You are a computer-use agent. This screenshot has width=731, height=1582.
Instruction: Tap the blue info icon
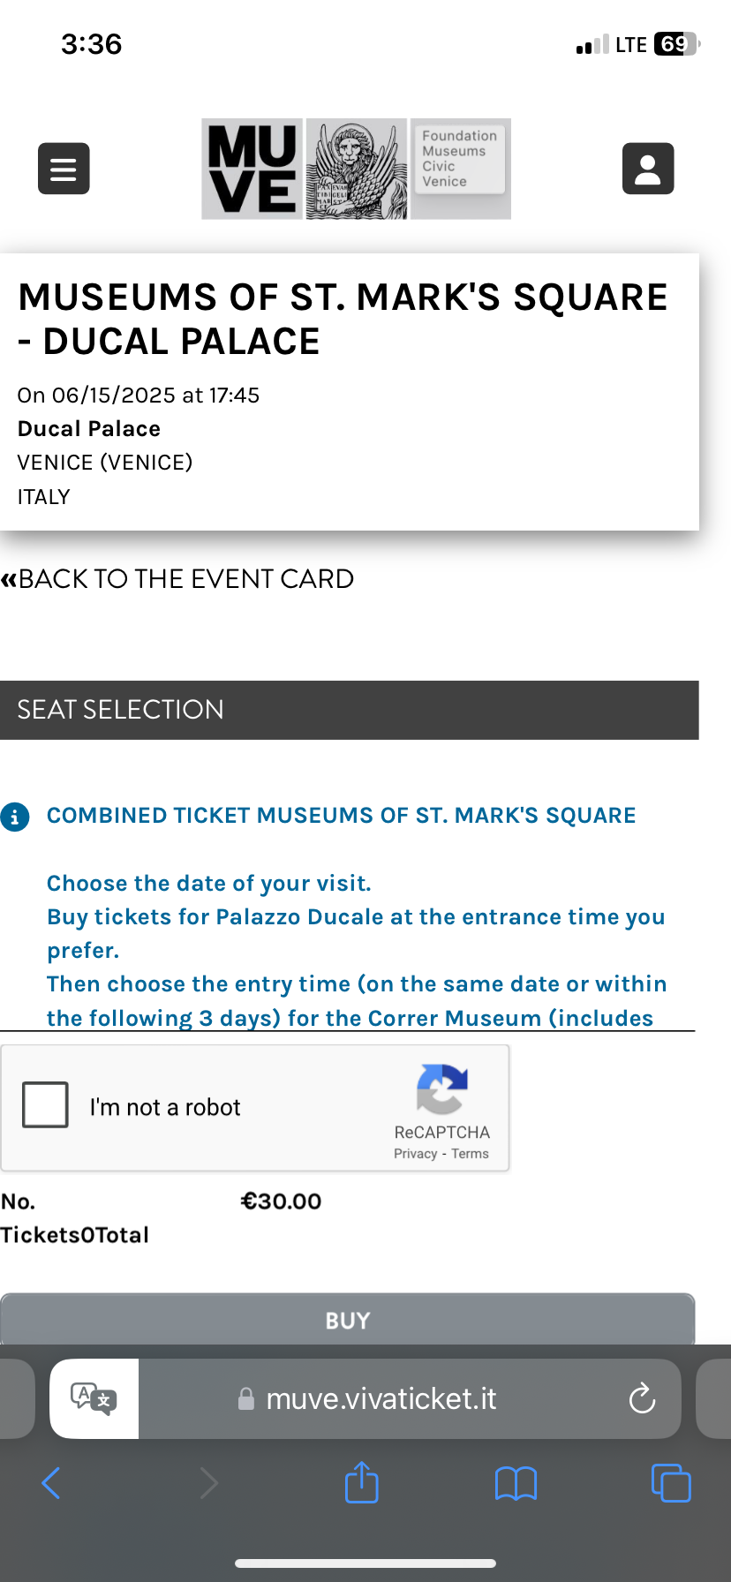tap(15, 817)
